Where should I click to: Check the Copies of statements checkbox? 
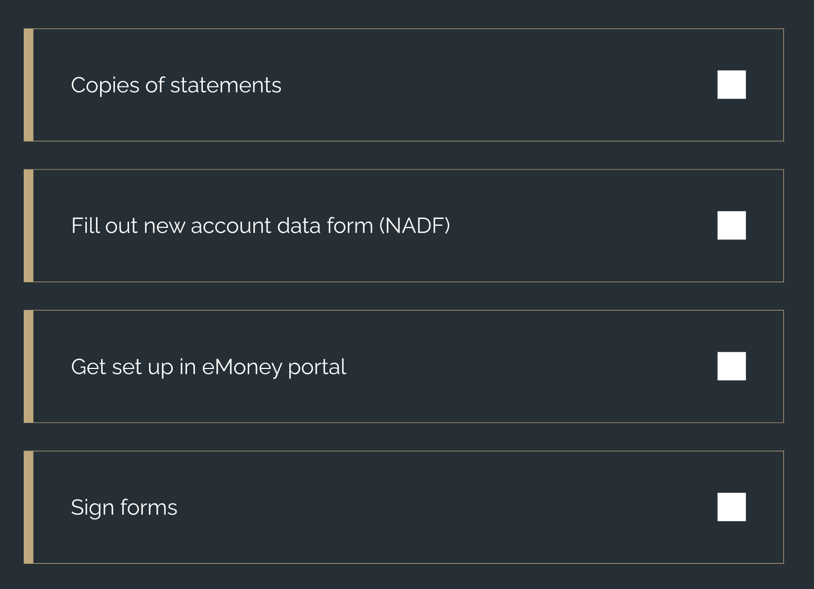tap(731, 85)
